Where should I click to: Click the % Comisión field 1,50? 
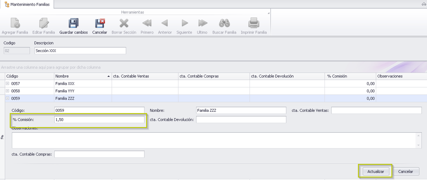pyautogui.click(x=100, y=119)
